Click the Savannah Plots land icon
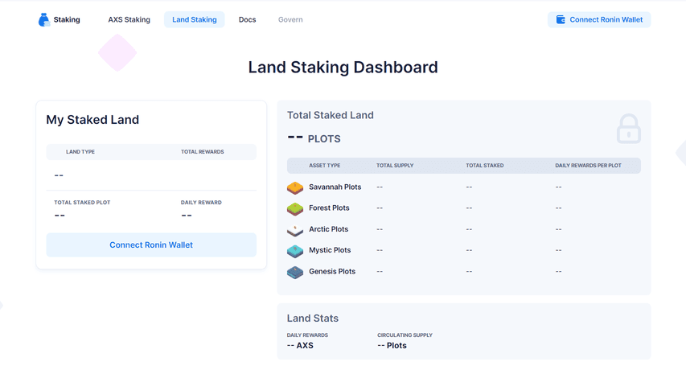 pyautogui.click(x=295, y=187)
